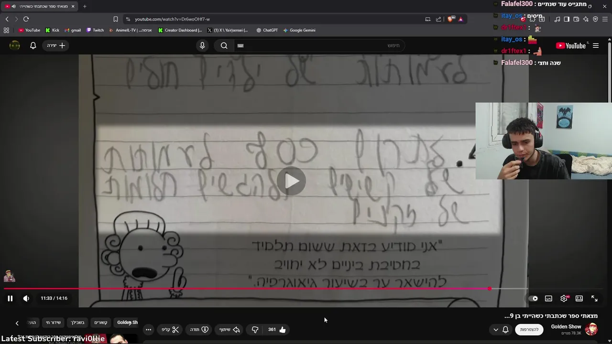
Task: Open the YouTube hamburger guide menu
Action: [x=596, y=46]
